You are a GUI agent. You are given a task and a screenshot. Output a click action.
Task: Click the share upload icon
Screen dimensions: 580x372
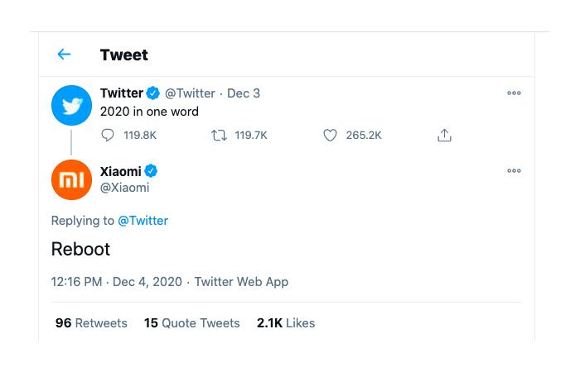click(x=444, y=135)
